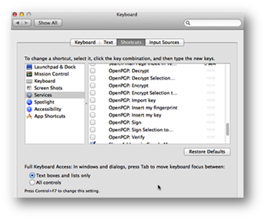Select App Shortcuts in sidebar
This screenshot has width=266, height=220.
coord(55,116)
